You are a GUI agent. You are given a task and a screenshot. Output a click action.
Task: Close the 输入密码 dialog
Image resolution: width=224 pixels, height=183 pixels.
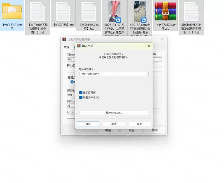149,46
